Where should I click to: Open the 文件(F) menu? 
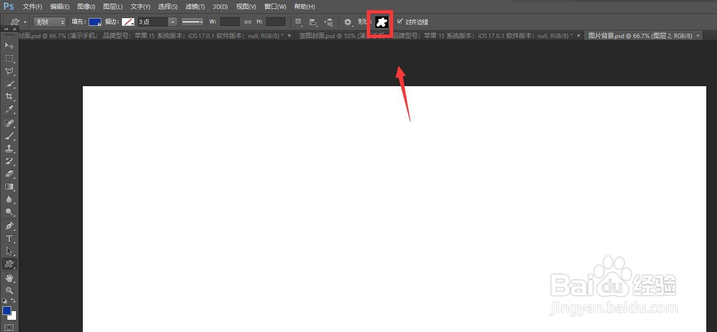(x=33, y=7)
